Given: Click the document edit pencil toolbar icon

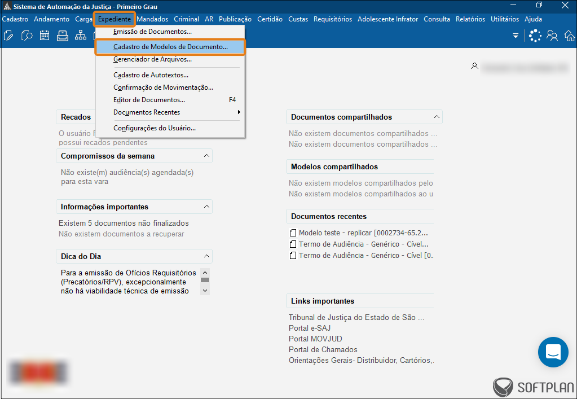Looking at the screenshot, I should coord(8,36).
